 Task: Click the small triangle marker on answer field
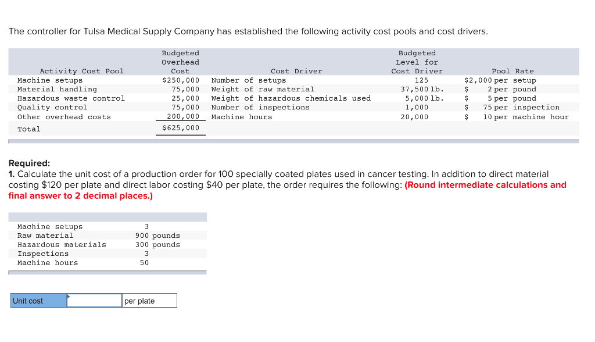tap(69, 296)
